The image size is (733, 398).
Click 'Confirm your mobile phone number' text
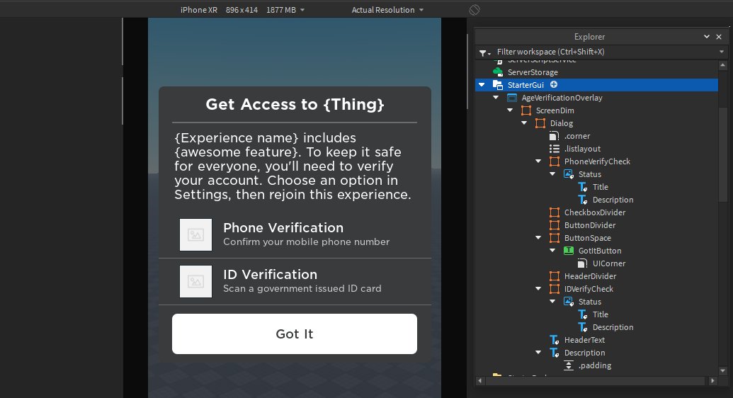pyautogui.click(x=306, y=241)
